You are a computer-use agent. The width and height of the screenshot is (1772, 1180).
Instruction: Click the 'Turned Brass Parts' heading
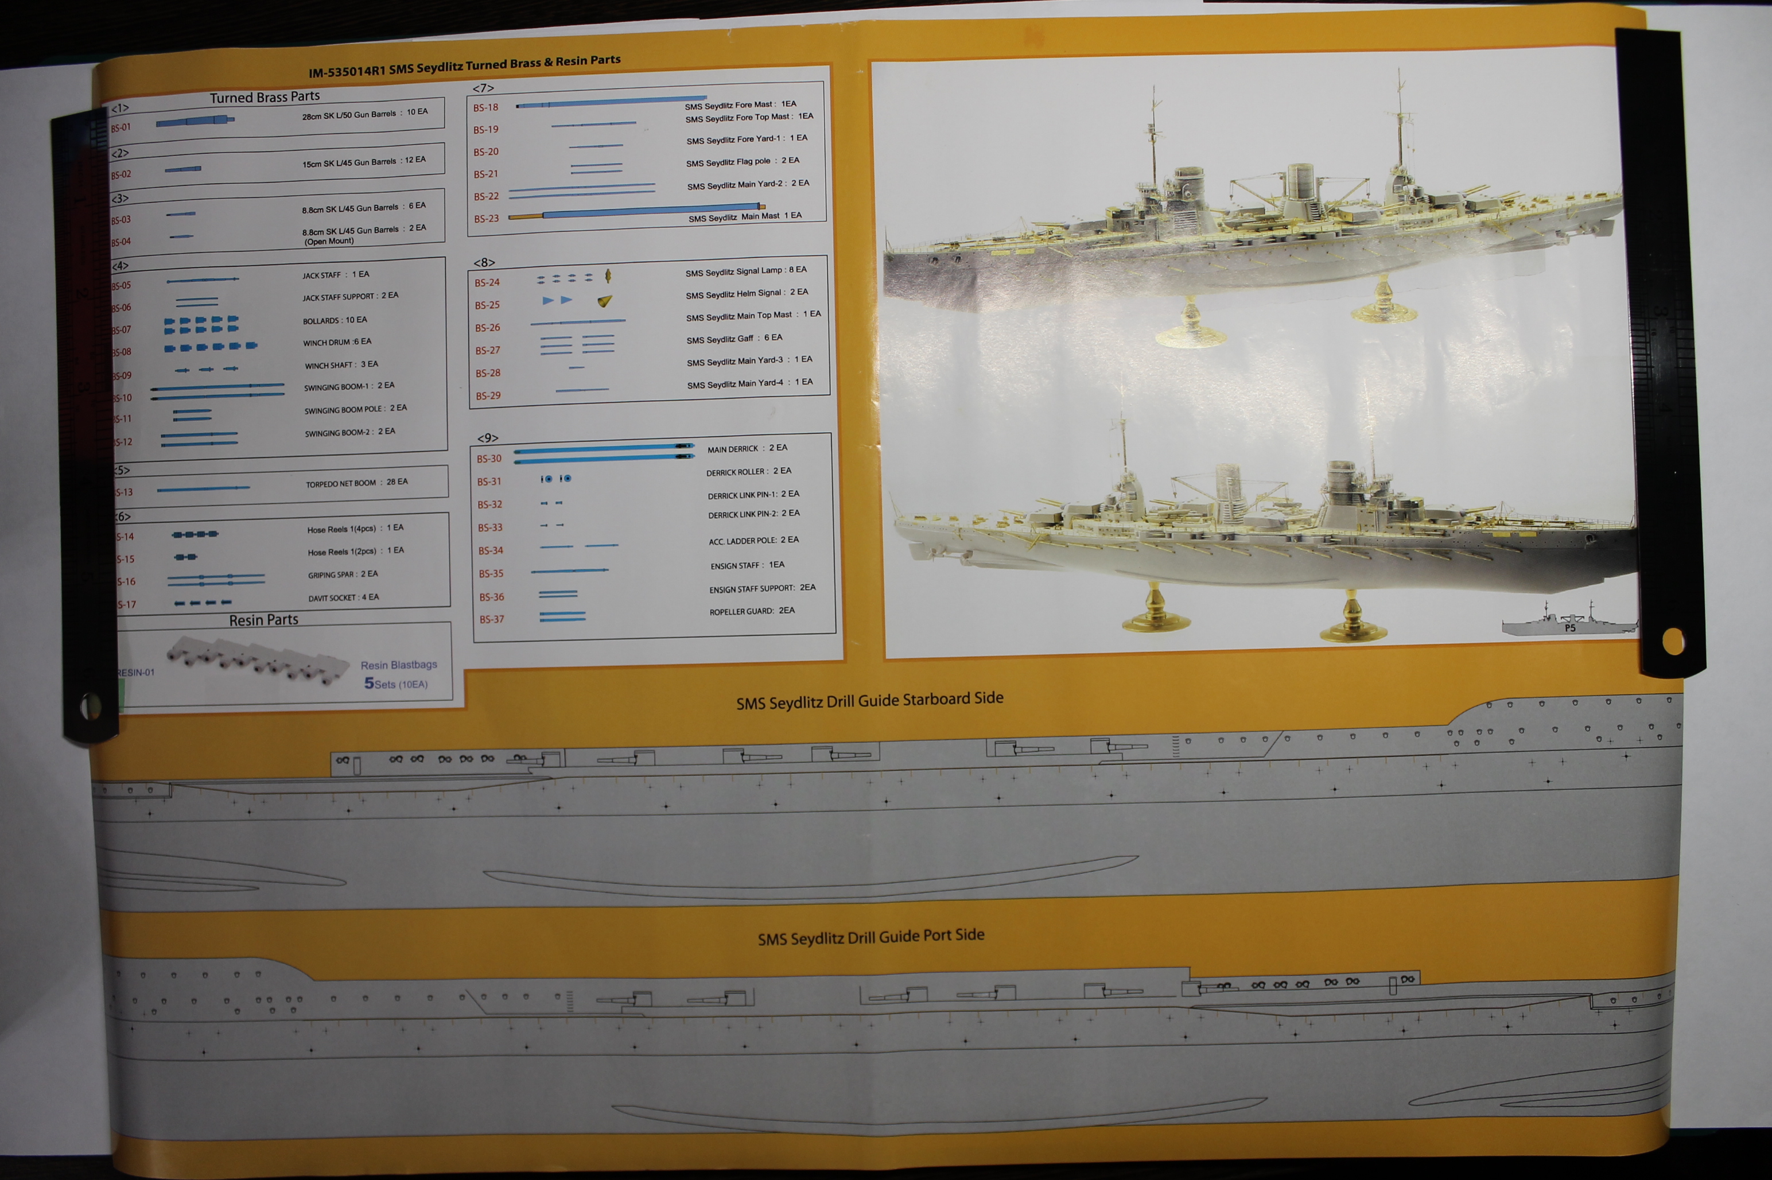tap(265, 97)
